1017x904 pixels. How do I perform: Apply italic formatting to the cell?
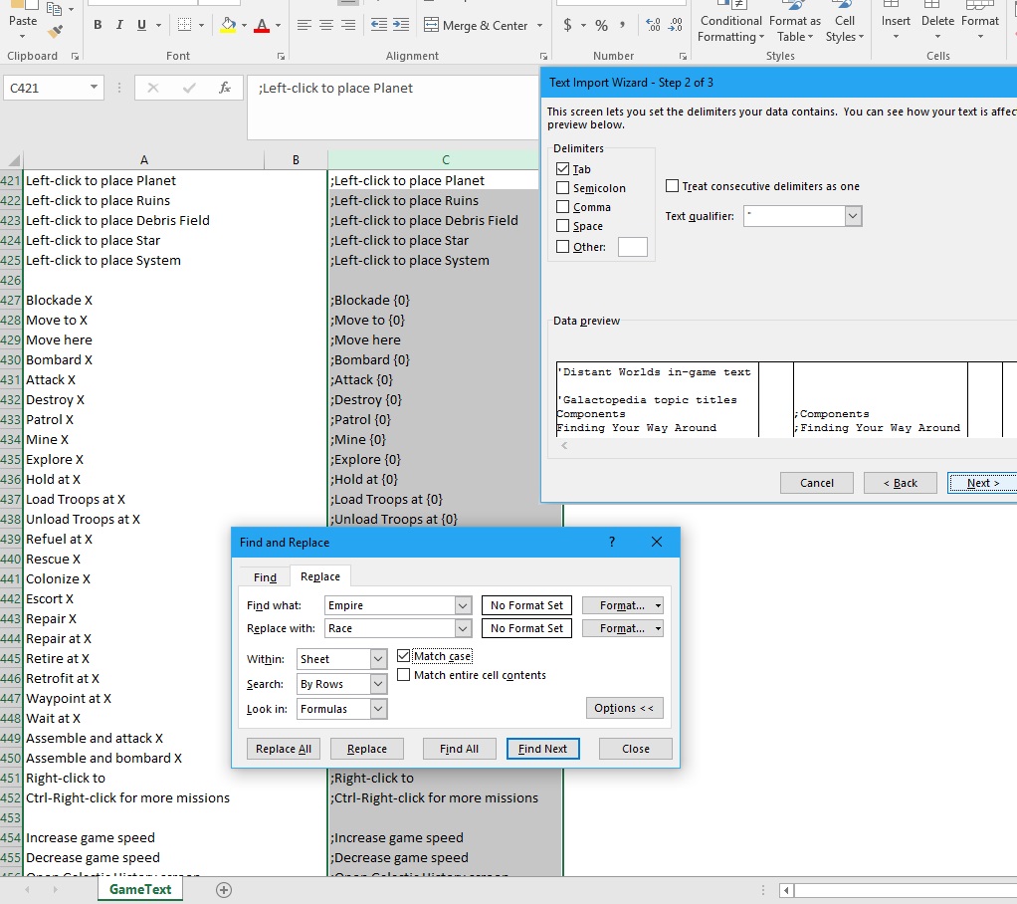[119, 25]
